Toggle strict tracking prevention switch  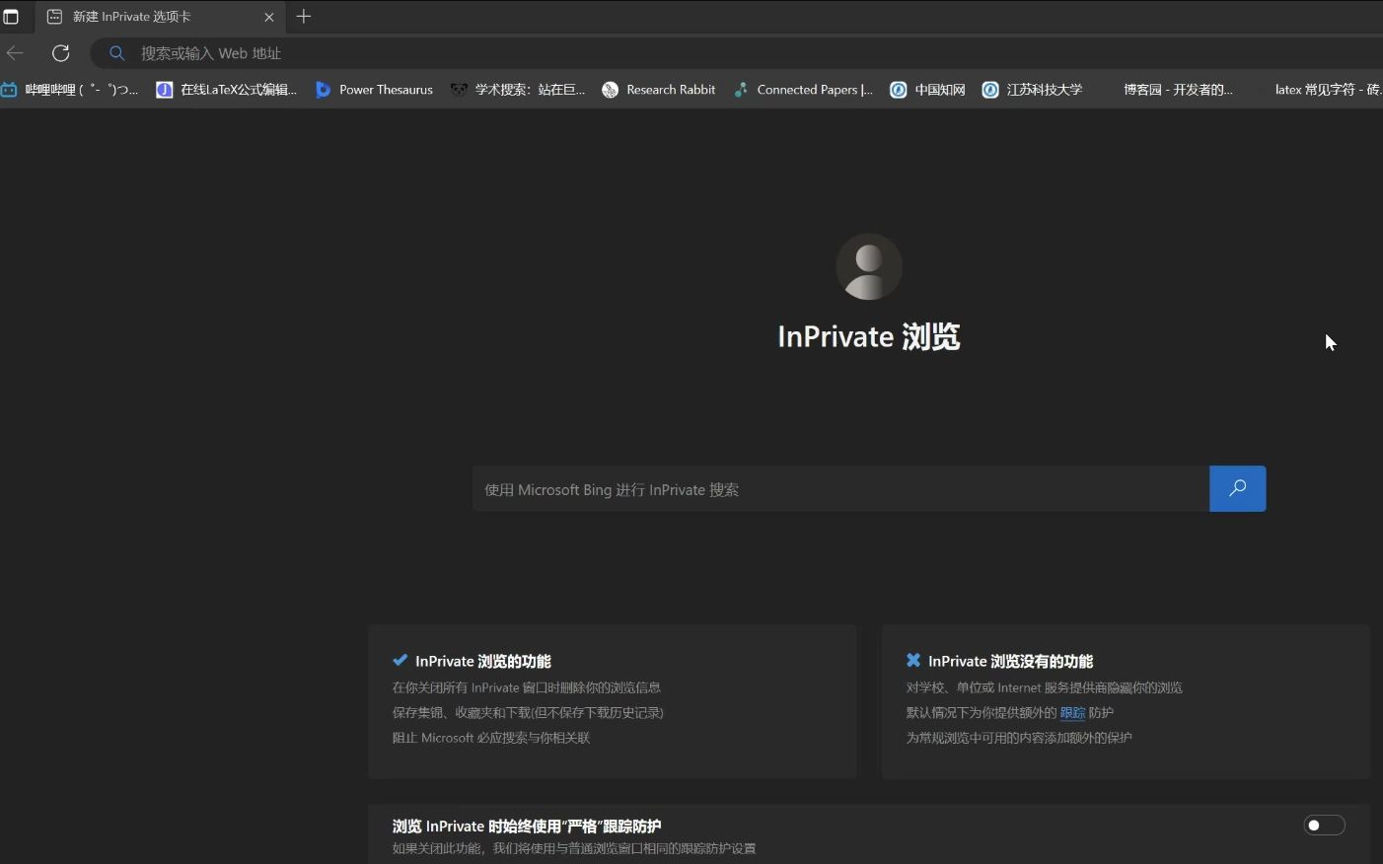click(1324, 826)
